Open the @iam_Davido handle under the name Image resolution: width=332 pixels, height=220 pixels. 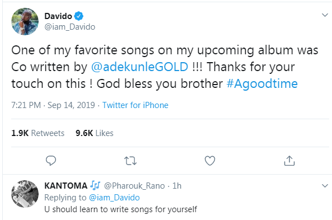tap(69, 27)
